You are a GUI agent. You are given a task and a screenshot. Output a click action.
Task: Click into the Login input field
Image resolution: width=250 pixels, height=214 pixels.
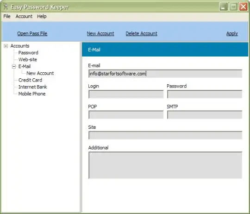point(126,94)
